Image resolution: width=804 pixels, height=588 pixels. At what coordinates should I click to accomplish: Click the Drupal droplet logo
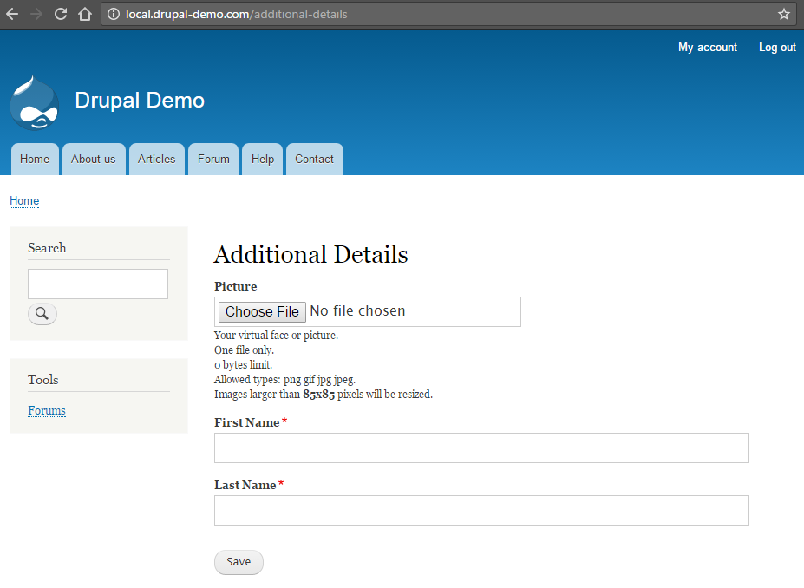(x=33, y=101)
